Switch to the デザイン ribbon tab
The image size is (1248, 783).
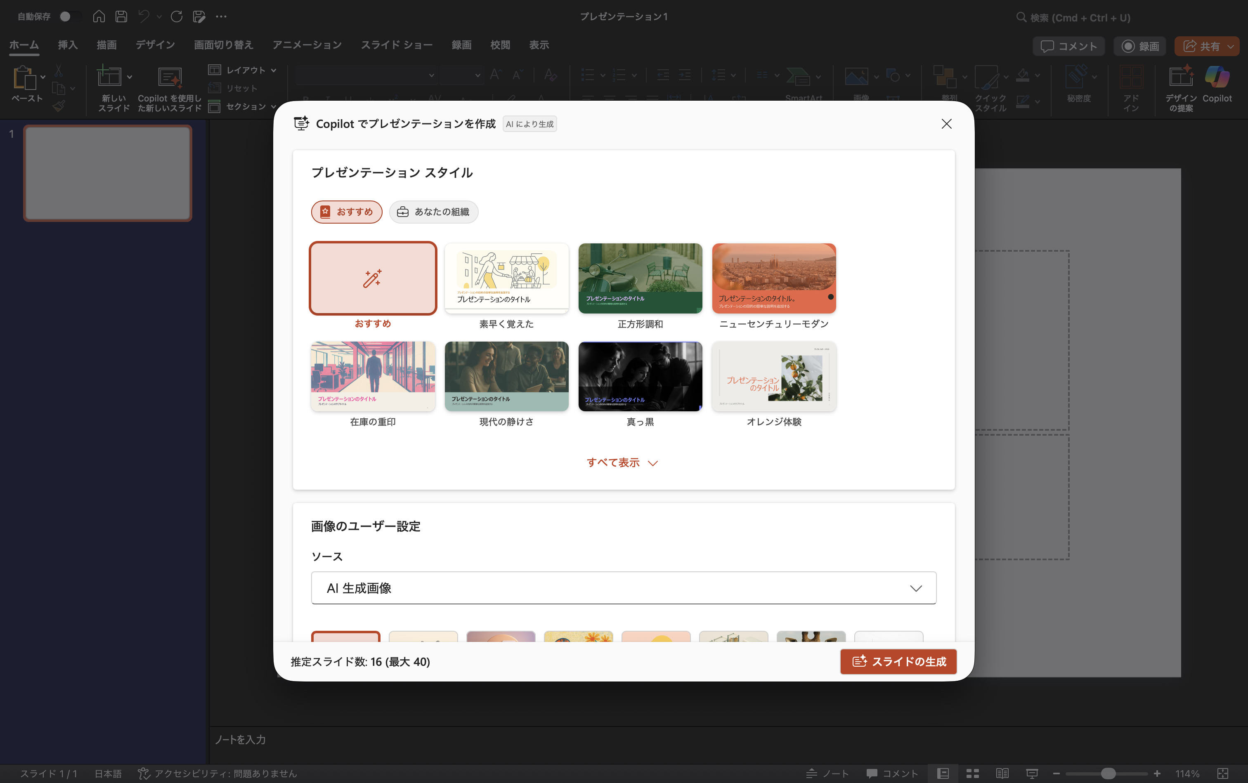[x=155, y=45]
